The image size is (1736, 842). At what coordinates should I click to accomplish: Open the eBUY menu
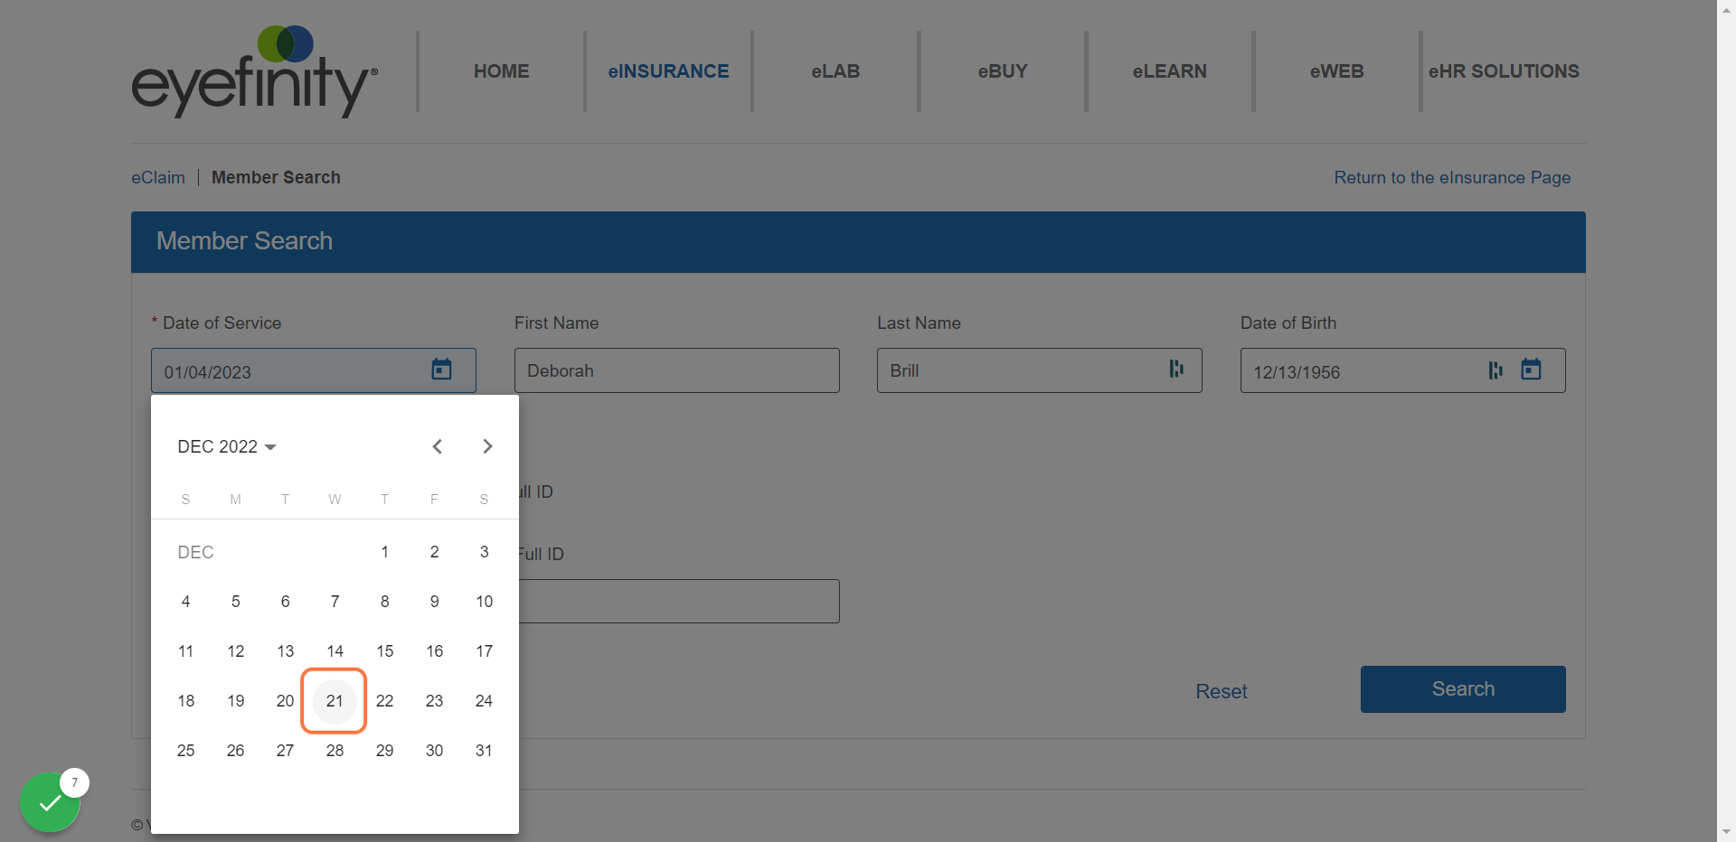coord(1003,71)
